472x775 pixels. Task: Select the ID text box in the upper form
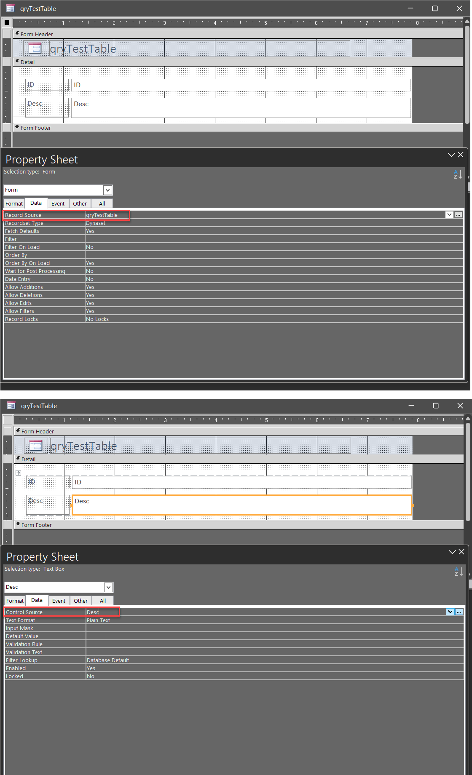tap(241, 85)
